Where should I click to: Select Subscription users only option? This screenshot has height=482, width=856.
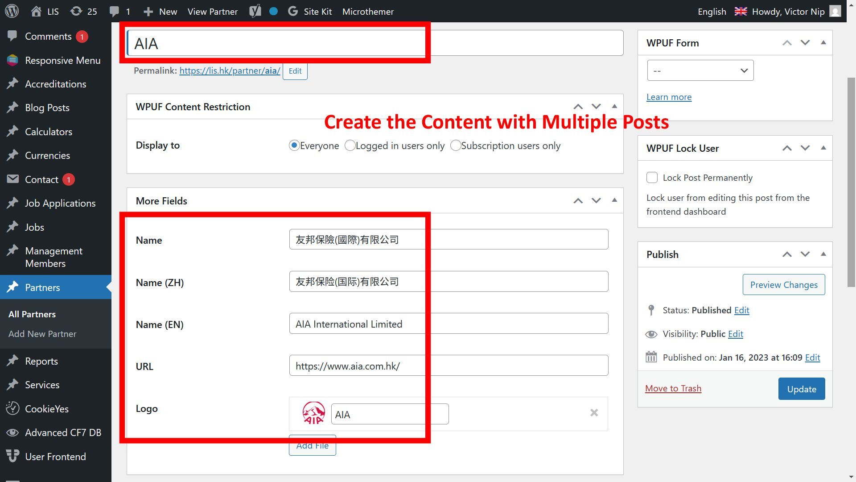455,145
